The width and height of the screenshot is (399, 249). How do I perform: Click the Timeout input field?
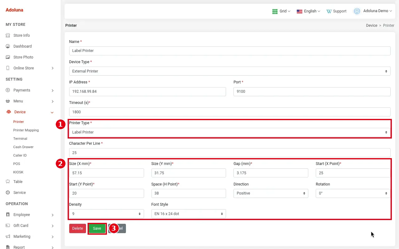coord(230,112)
